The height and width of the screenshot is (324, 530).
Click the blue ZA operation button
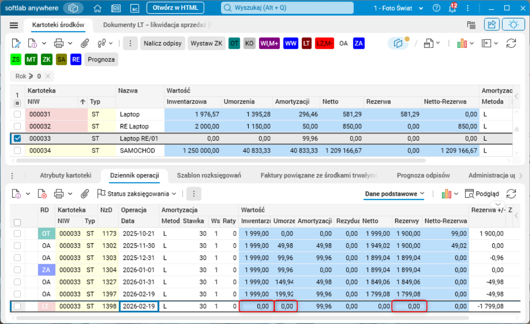point(359,43)
